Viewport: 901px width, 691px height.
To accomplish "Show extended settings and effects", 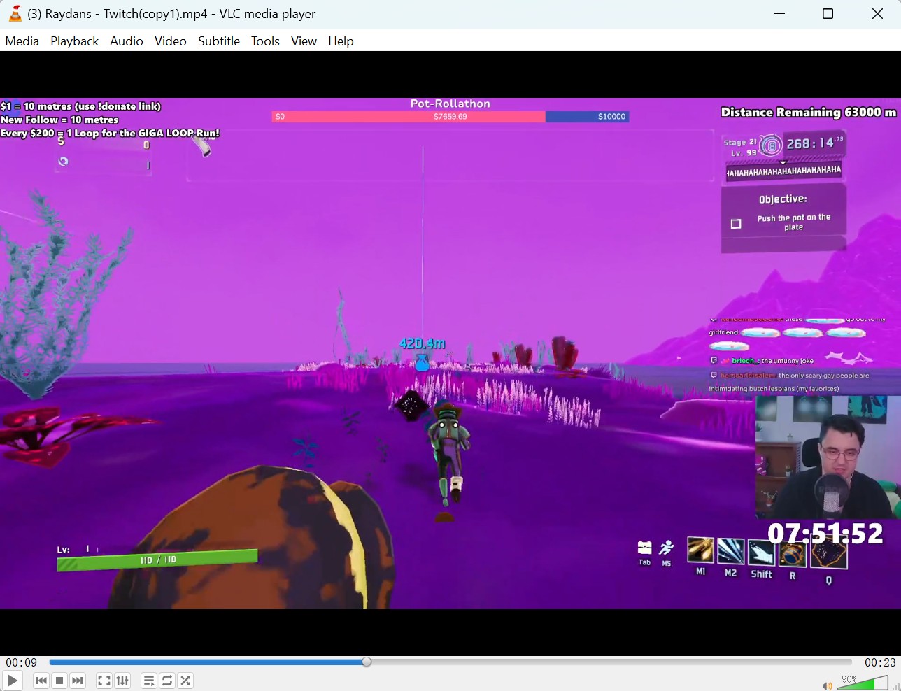I will click(x=122, y=681).
